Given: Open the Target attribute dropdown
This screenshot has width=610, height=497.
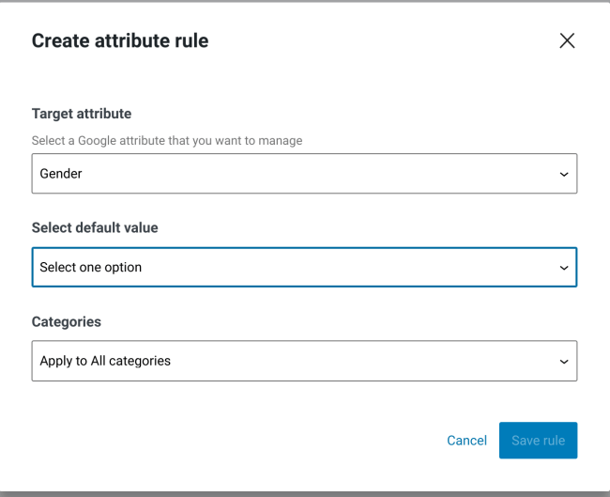Looking at the screenshot, I should (x=304, y=174).
